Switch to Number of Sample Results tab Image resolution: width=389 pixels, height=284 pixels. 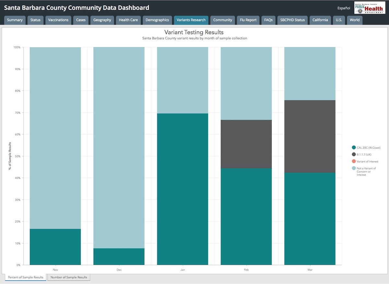pos(69,278)
